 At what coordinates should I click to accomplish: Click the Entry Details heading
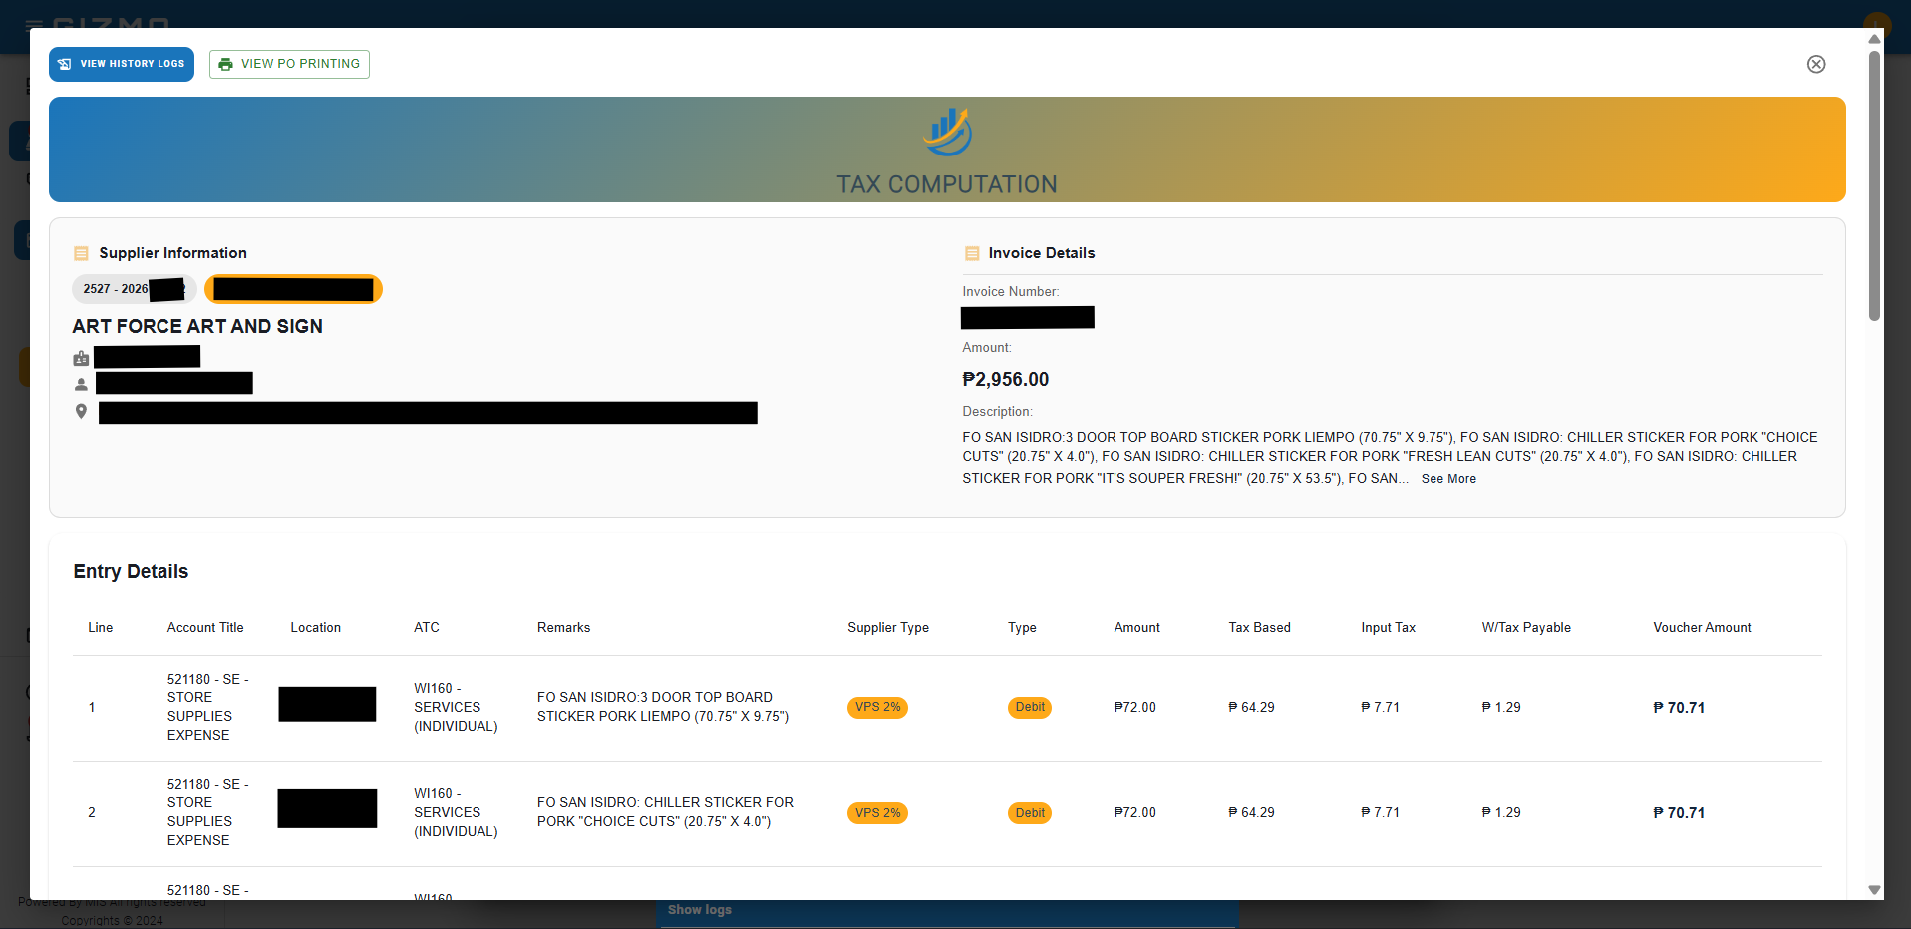coord(131,572)
